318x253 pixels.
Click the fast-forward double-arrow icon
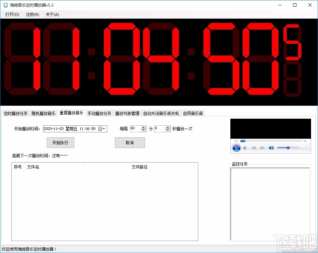305,141
